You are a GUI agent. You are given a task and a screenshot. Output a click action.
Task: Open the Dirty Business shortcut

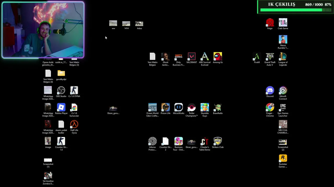point(178,57)
